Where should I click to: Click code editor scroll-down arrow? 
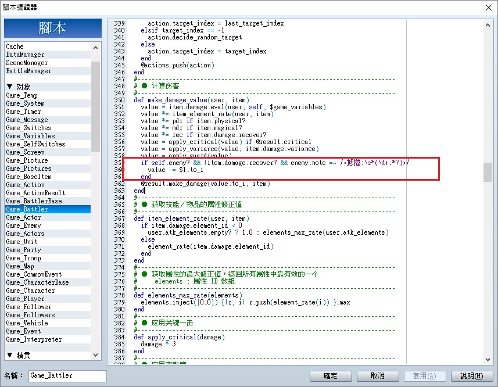point(488,360)
